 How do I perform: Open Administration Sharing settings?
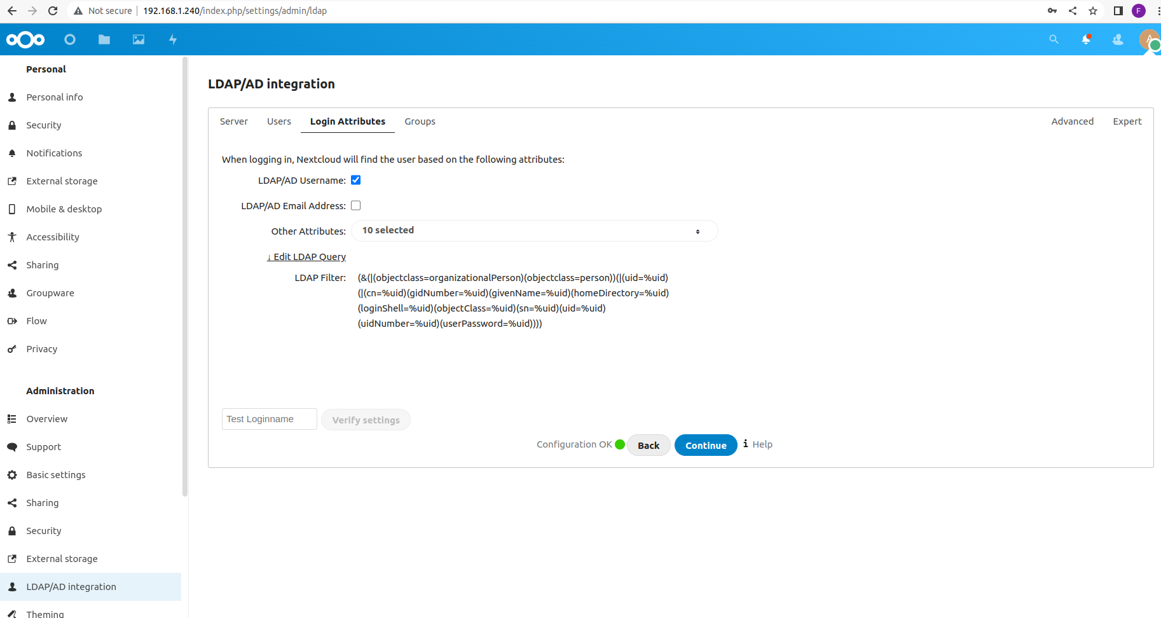coord(90,503)
